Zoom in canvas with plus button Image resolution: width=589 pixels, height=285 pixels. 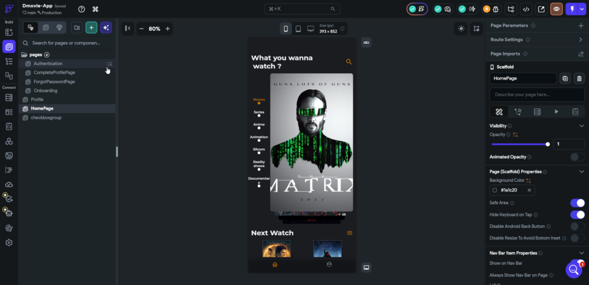tap(167, 29)
